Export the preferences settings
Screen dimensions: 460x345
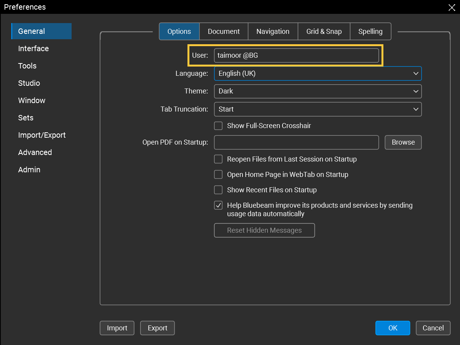tap(157, 328)
